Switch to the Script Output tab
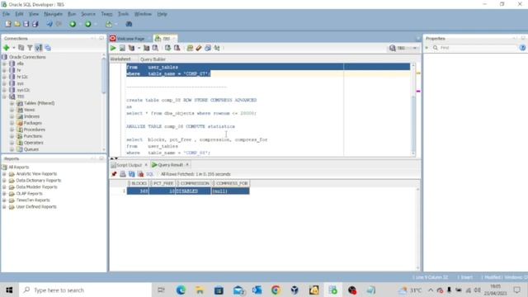Screen dimensions: 528x297 (x=129, y=165)
